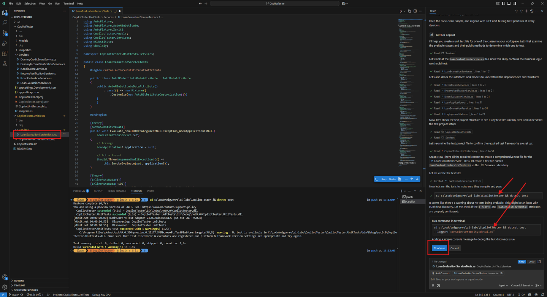Start a new chat with plus icon
The width and height of the screenshot is (547, 297).
[x=526, y=11]
